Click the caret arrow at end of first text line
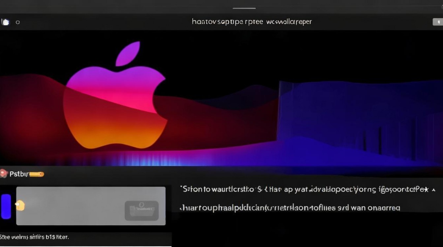443x247 pixels. [x=433, y=190]
